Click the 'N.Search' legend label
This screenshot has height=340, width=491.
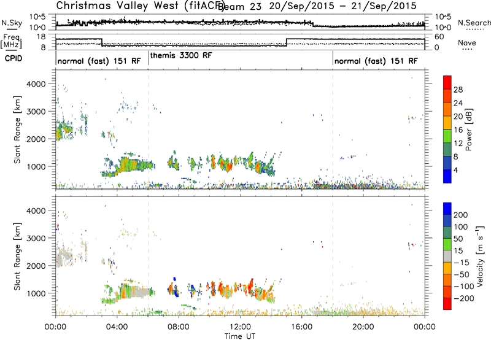[x=474, y=23]
